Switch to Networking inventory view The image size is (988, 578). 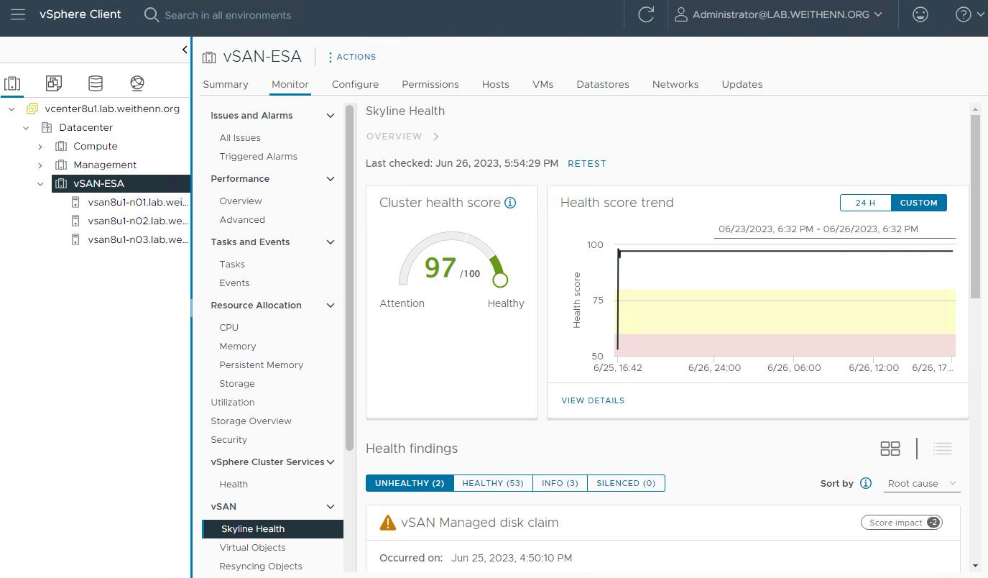(137, 83)
